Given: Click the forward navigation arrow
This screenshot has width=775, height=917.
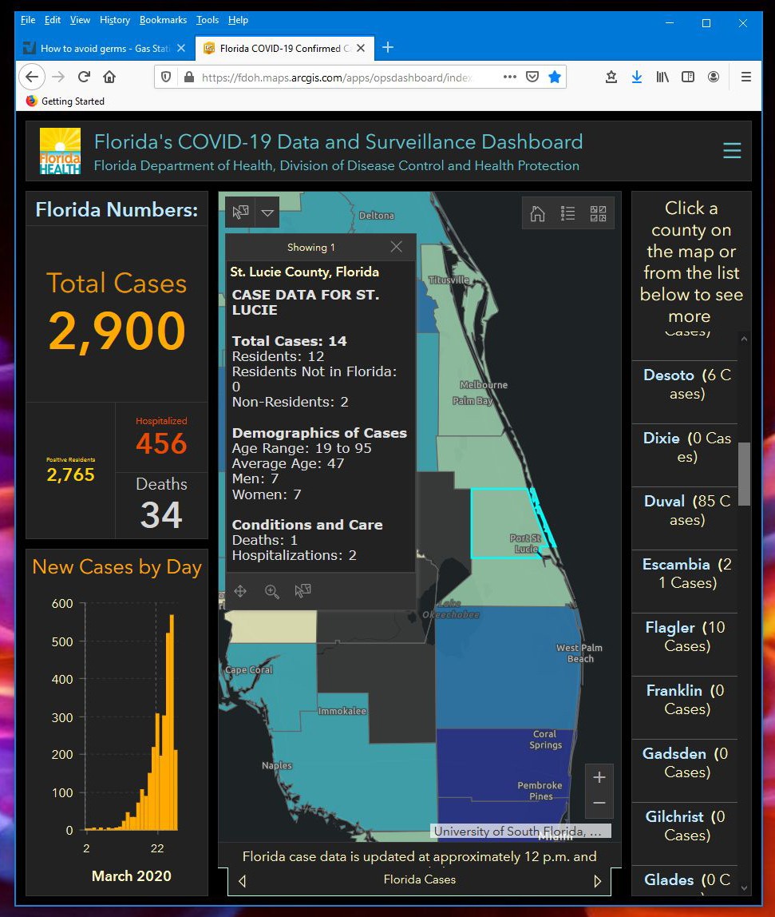Looking at the screenshot, I should pos(57,77).
